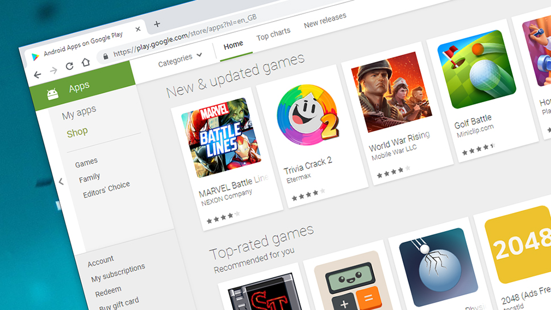Switch to the New releases tab
Screen dimensions: 551x310
tap(325, 20)
